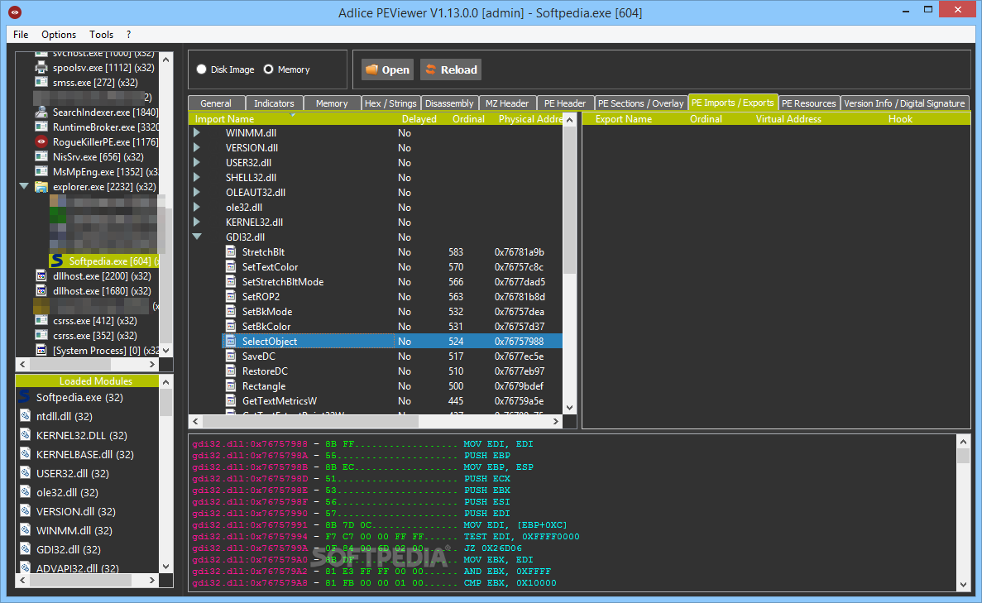Click the RogueKillerPE.exe red eye icon
The height and width of the screenshot is (603, 982).
click(41, 141)
